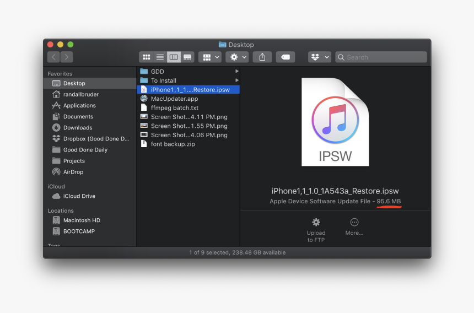Image resolution: width=474 pixels, height=313 pixels.
Task: Select Screen Shot...4.11 PM.png
Action: pos(188,117)
